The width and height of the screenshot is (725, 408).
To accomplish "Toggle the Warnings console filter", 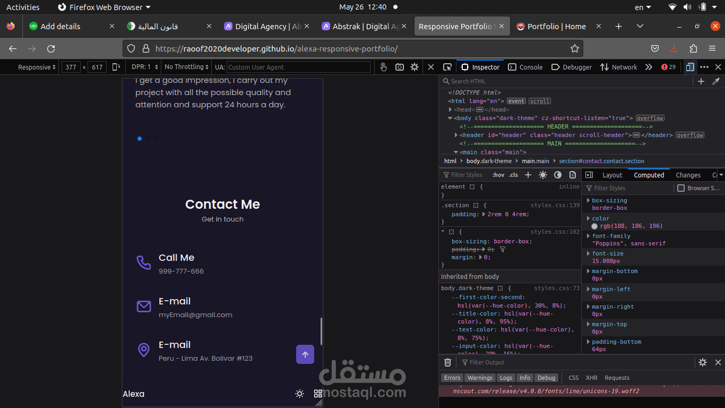I will click(x=480, y=378).
